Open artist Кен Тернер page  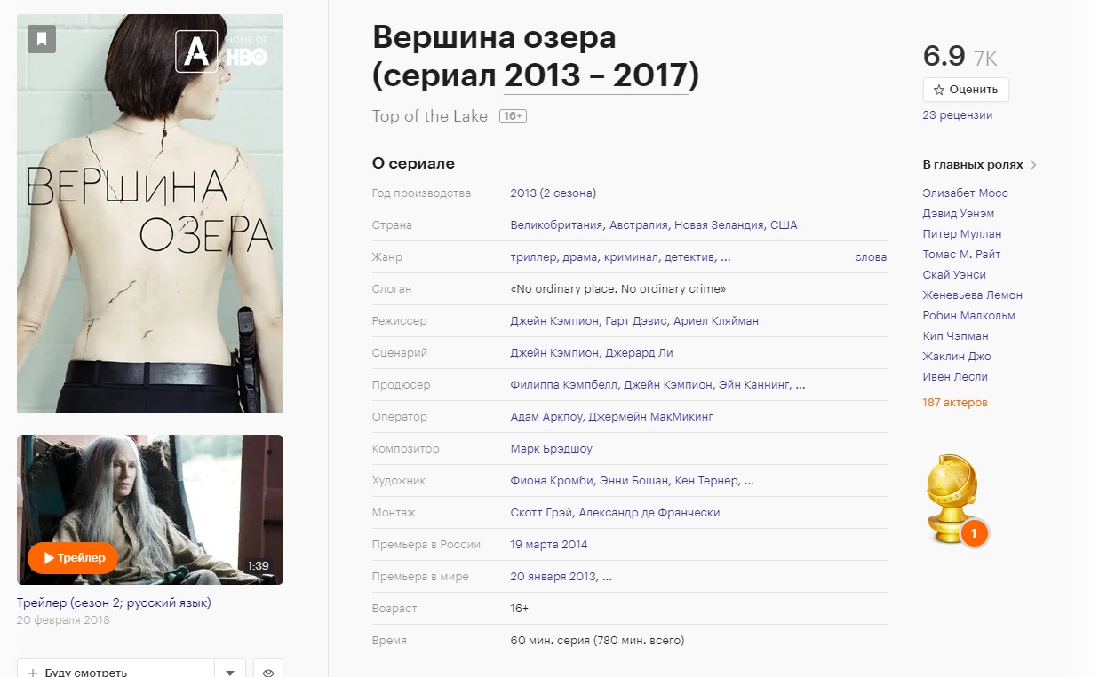706,481
